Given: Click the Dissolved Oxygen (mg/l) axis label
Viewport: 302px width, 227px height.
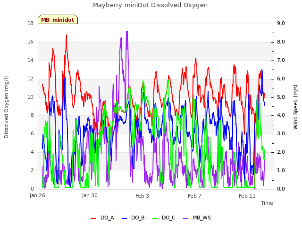Looking at the screenshot, I should (6, 107).
